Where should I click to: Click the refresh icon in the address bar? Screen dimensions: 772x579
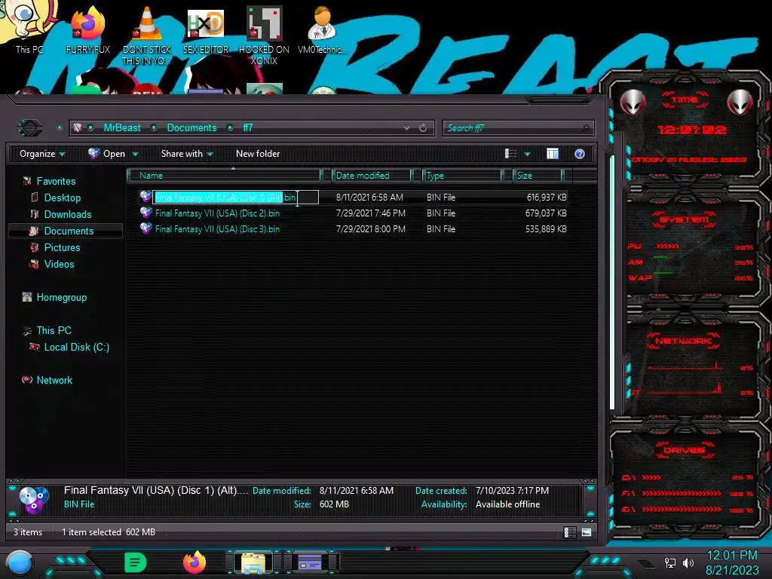click(x=423, y=128)
